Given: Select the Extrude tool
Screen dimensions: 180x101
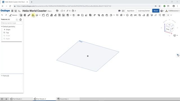Looking at the screenshot, I should (x=21, y=15).
